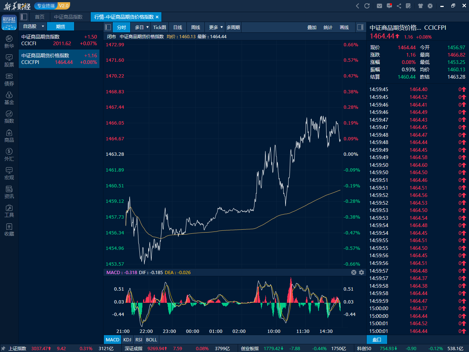Open the 债券 (Bonds) sidebar section
469x352 pixels.
(x=9, y=79)
